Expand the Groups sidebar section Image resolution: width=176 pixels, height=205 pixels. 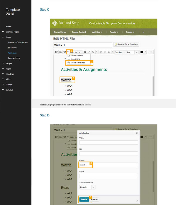click(3, 84)
